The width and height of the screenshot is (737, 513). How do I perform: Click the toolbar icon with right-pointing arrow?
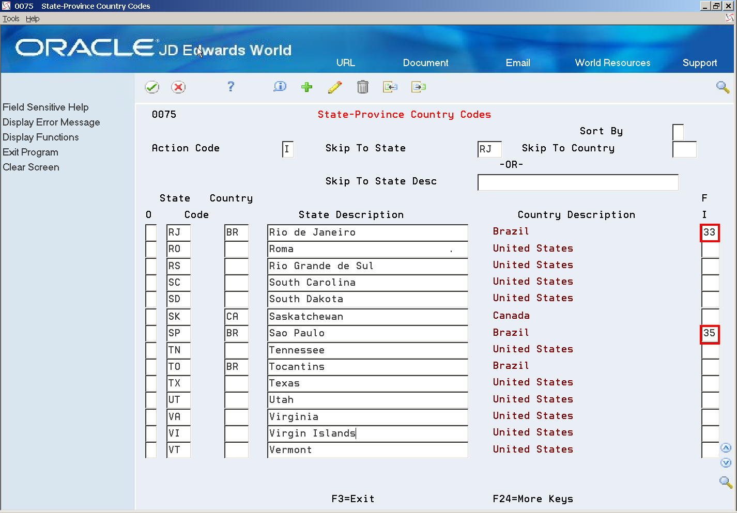(x=419, y=87)
